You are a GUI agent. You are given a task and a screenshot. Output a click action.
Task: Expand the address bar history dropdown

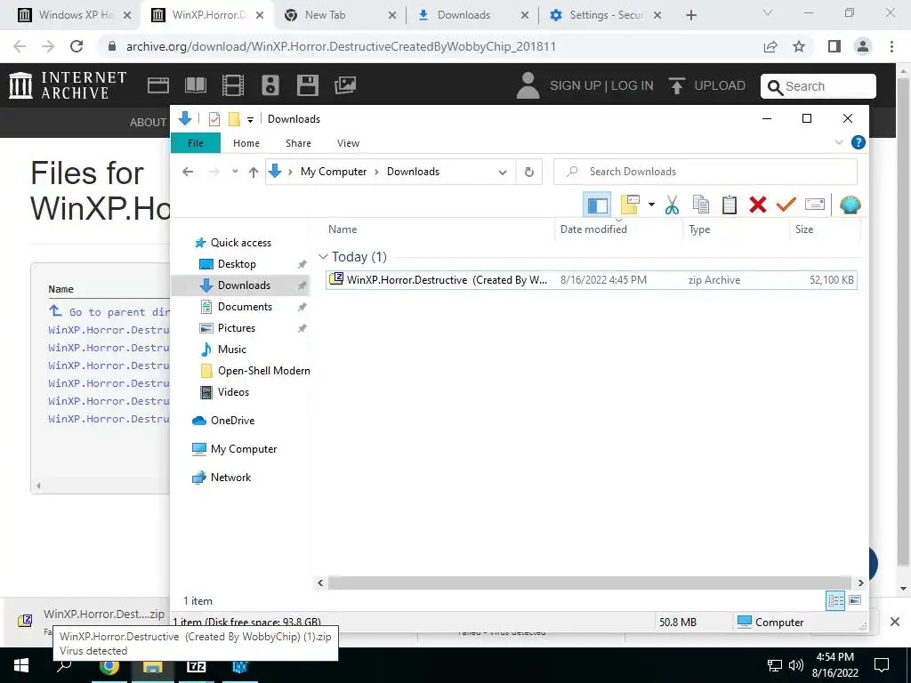(503, 172)
